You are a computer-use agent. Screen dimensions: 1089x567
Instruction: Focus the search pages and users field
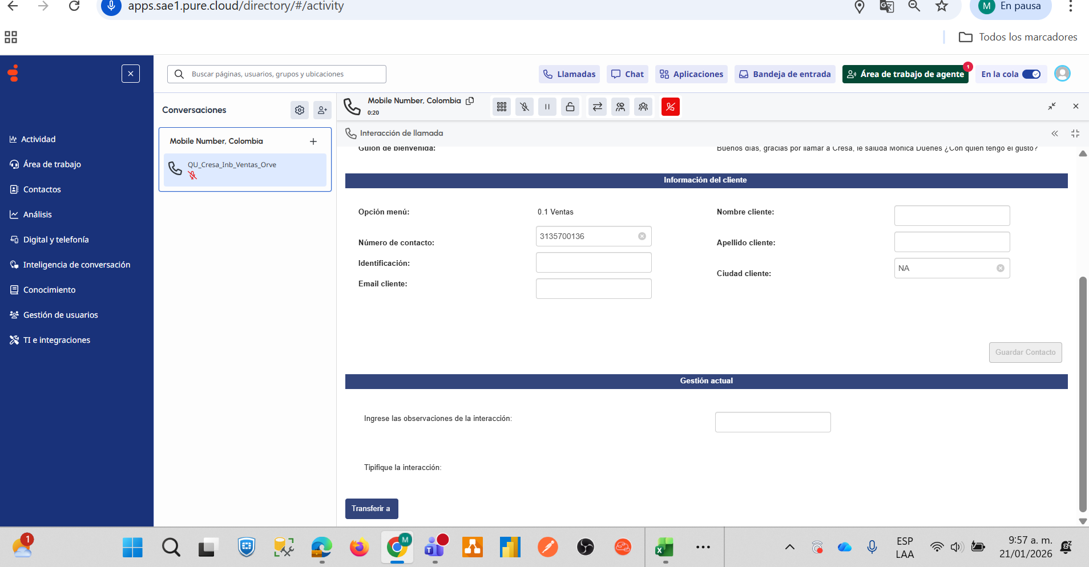(x=277, y=74)
